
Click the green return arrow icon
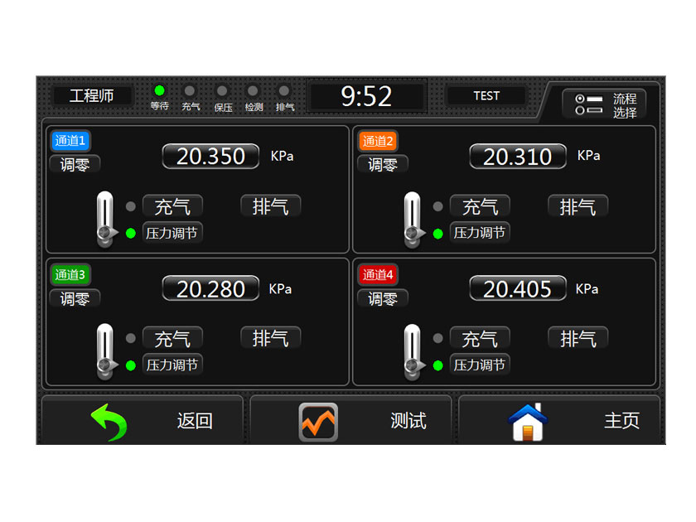[109, 422]
